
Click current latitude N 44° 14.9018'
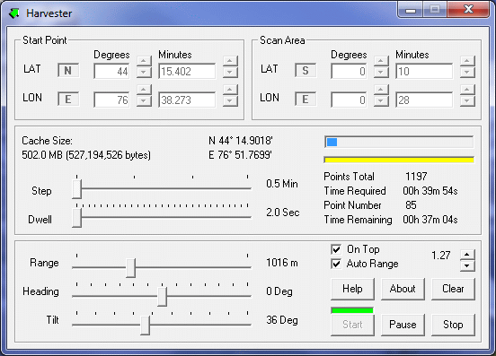[241, 141]
